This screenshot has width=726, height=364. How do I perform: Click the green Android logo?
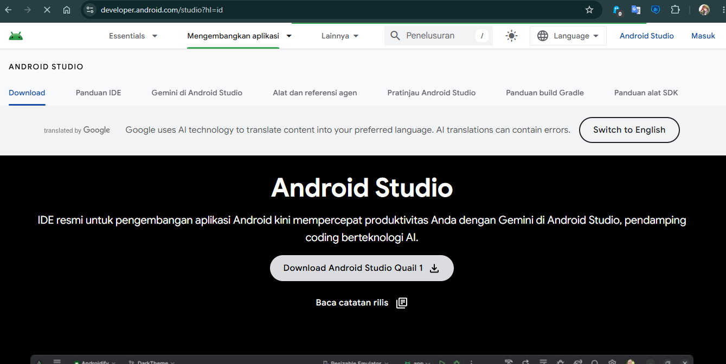click(x=16, y=36)
